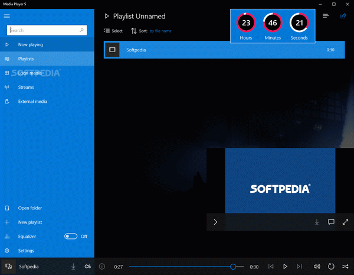Click the elapsed time 0:27

(119, 267)
